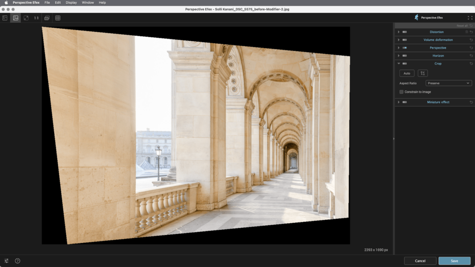Image resolution: width=475 pixels, height=267 pixels.
Task: Collapse the Crop section
Action: tap(398, 64)
